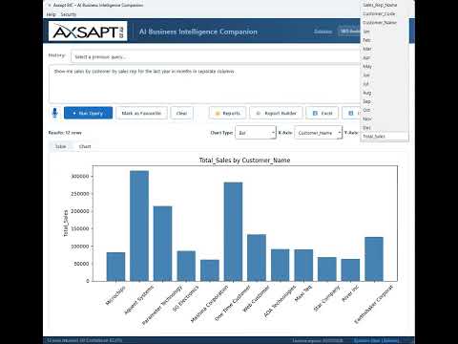Choose Customer_Code from the open list
The height and width of the screenshot is (344, 458).
point(385,14)
